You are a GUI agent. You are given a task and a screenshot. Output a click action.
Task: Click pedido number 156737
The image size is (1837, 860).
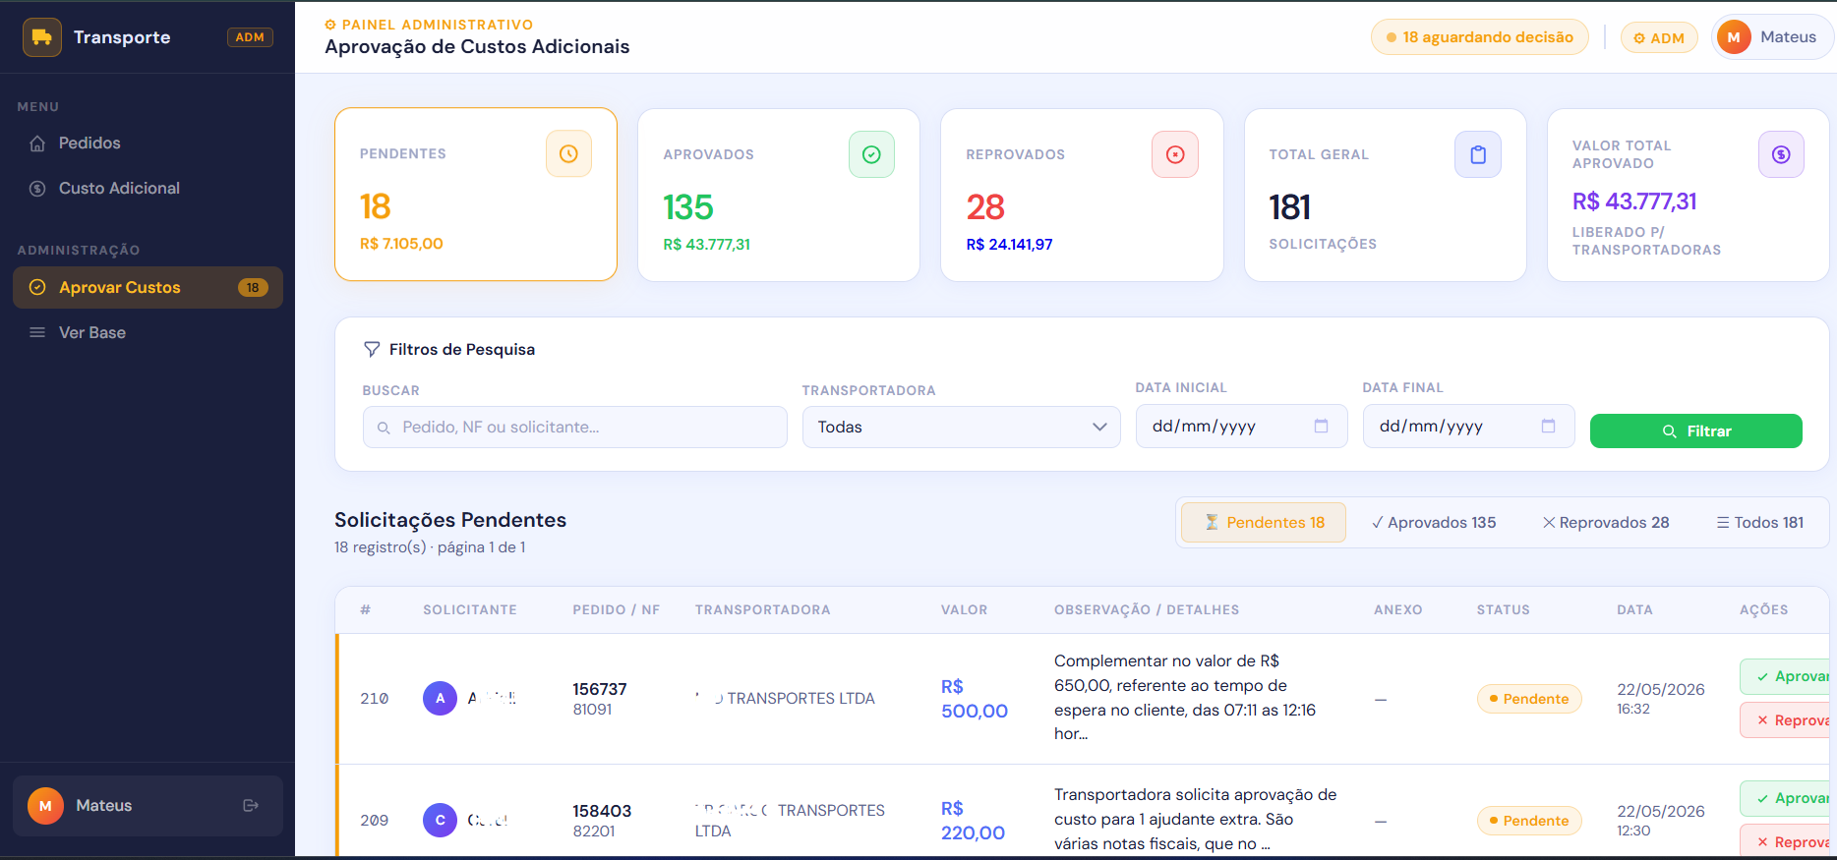tap(600, 689)
